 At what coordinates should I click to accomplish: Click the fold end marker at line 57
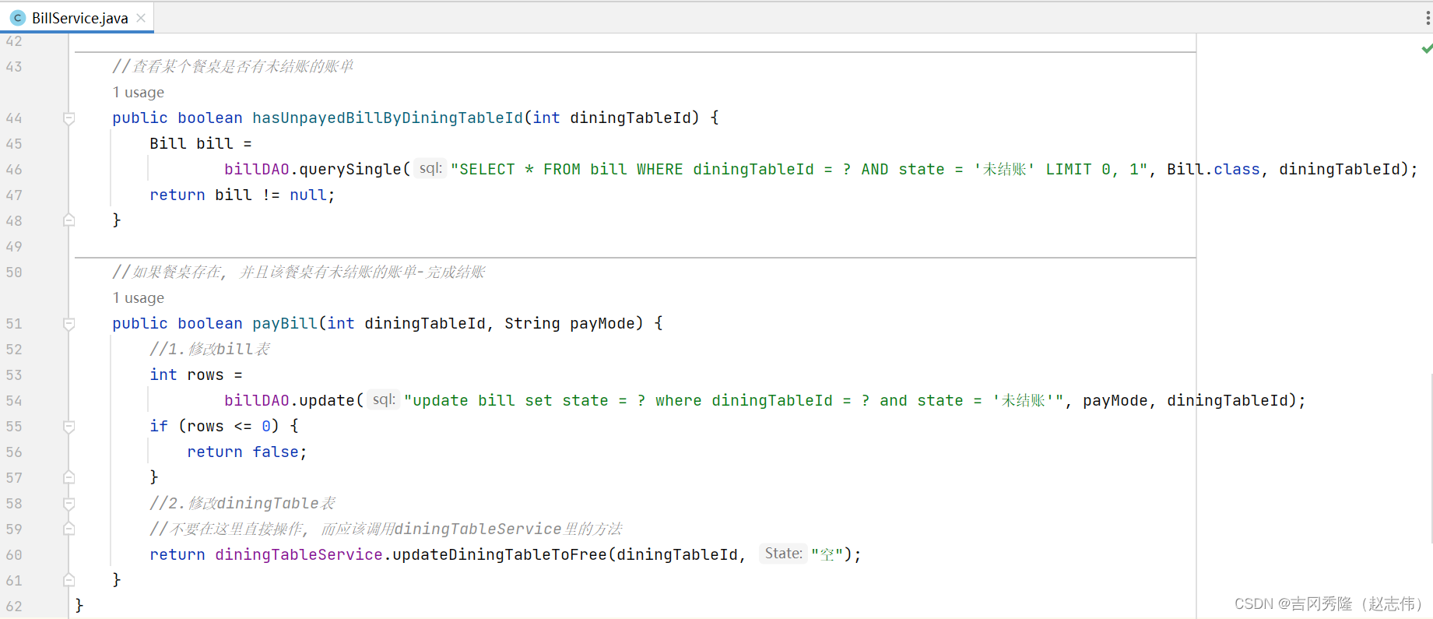(x=68, y=477)
